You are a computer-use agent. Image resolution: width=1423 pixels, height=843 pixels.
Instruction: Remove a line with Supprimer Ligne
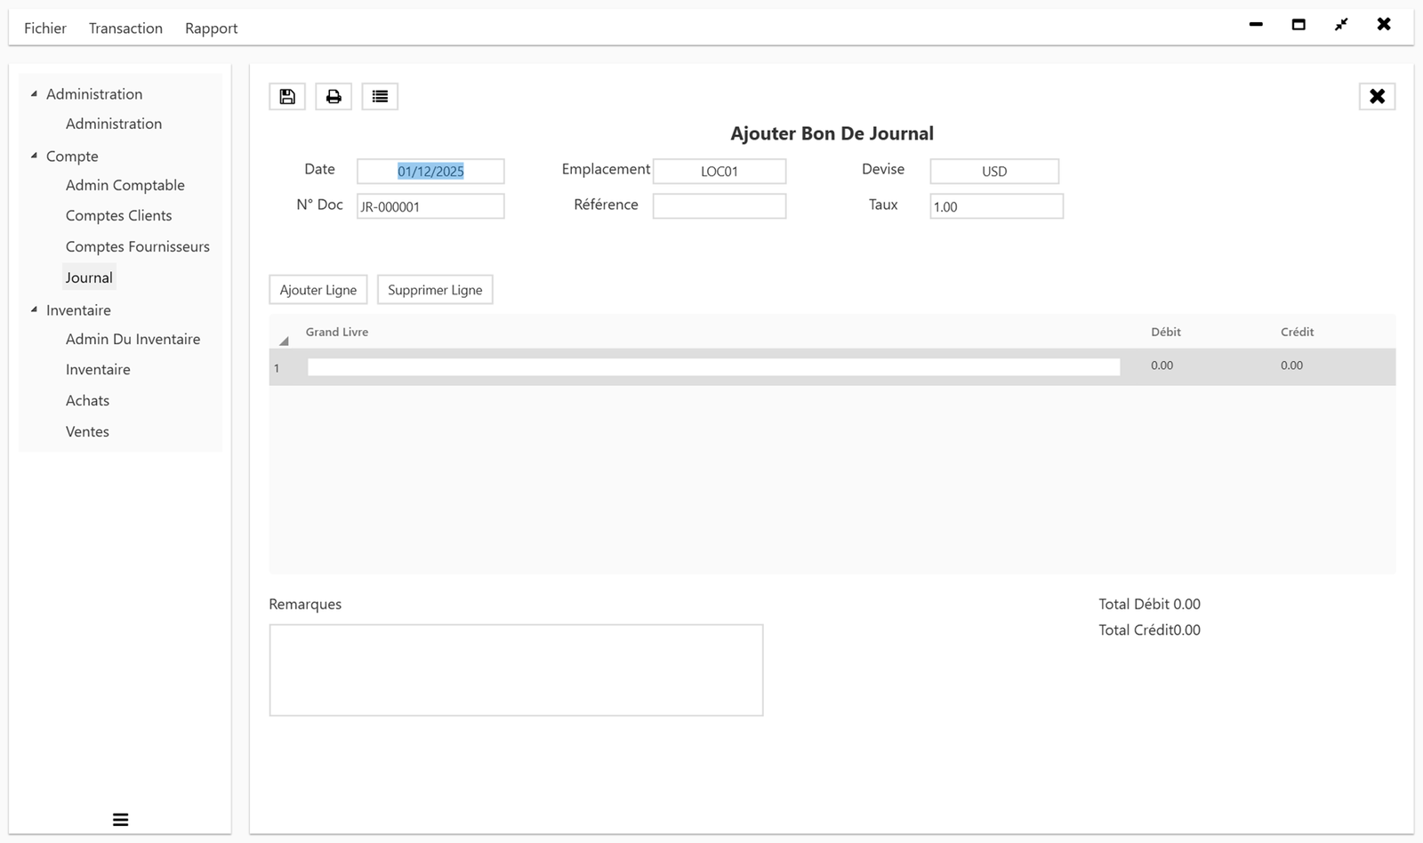[x=435, y=289]
